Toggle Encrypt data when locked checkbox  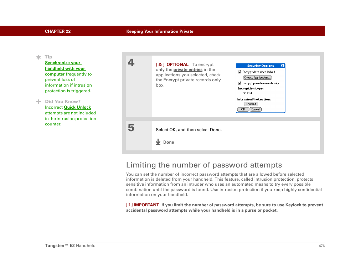tap(239, 72)
